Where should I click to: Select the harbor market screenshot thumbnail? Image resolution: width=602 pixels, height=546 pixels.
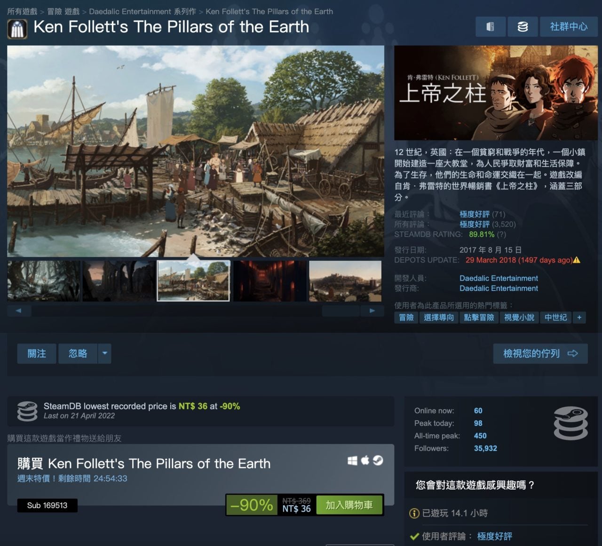click(x=193, y=281)
